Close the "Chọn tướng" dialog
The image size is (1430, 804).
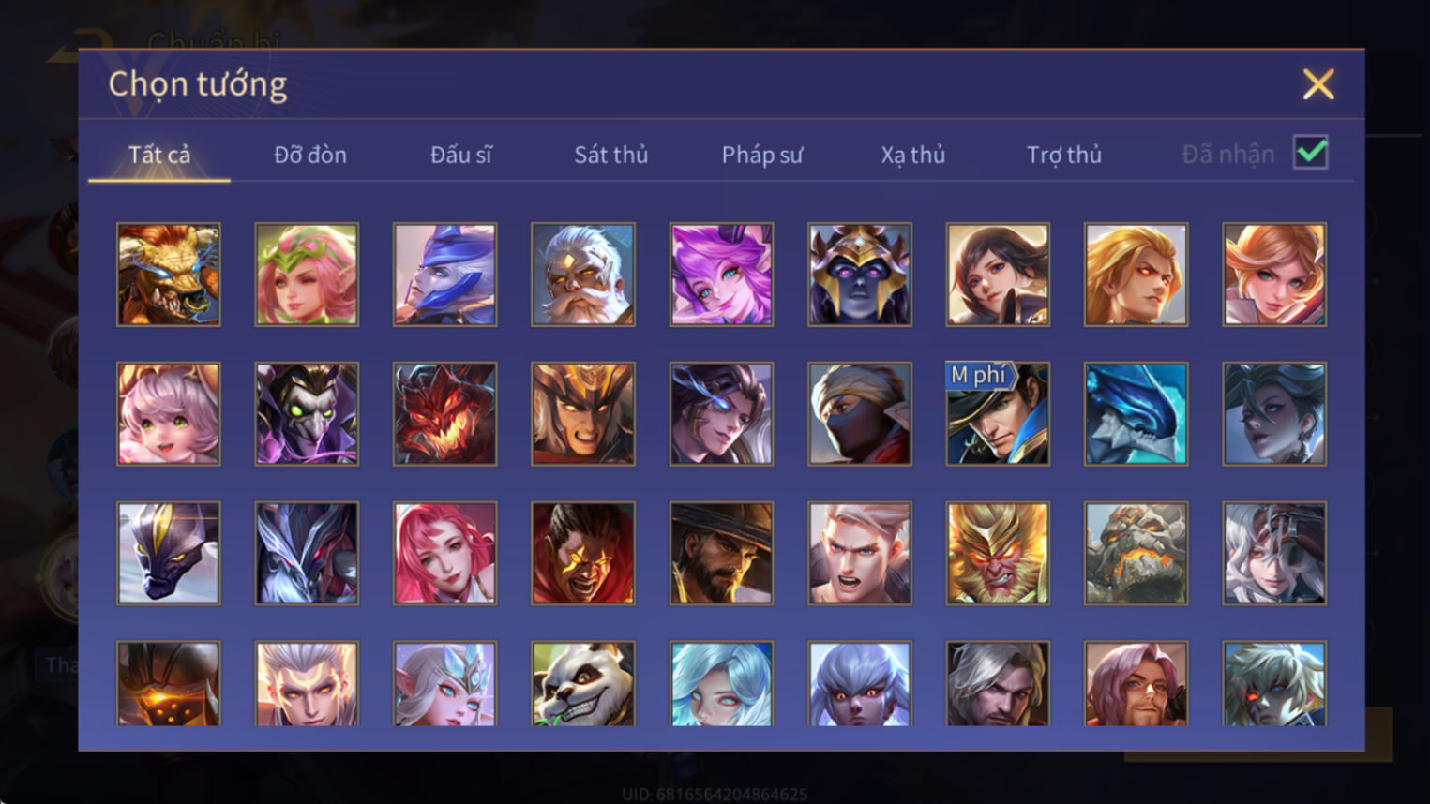coord(1318,85)
